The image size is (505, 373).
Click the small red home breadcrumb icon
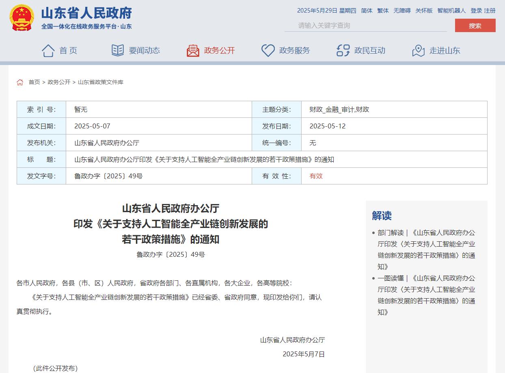[x=20, y=82]
